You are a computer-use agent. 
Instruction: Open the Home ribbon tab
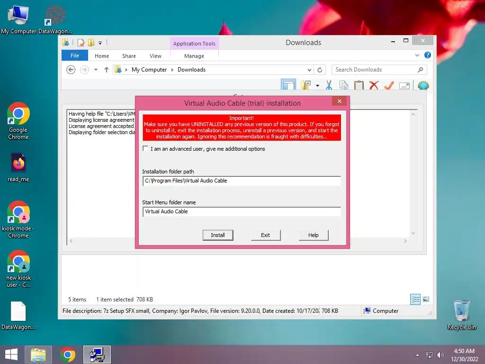pyautogui.click(x=102, y=56)
